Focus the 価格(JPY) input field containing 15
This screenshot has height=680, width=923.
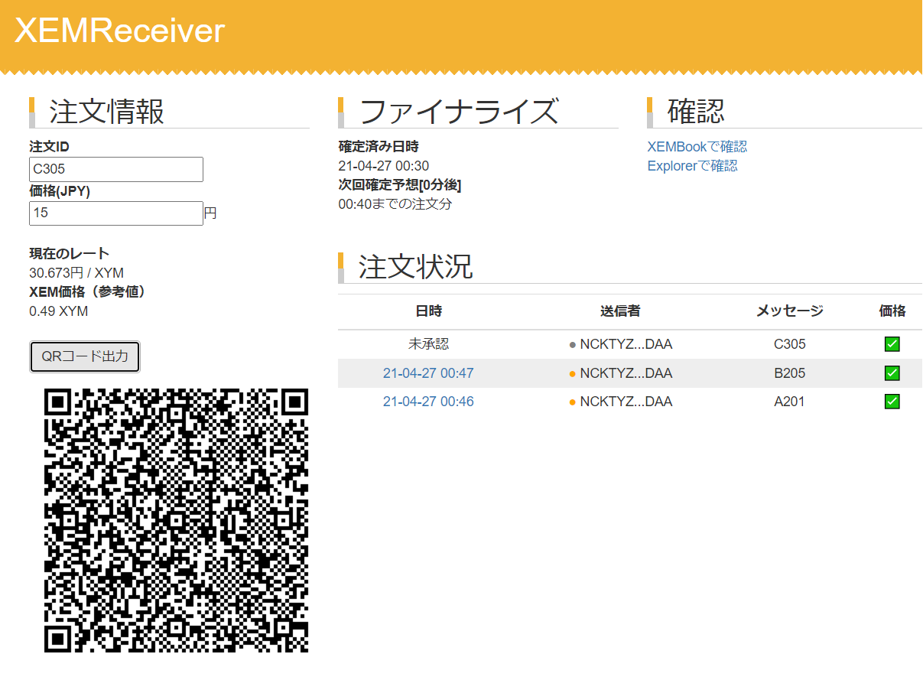pos(116,213)
